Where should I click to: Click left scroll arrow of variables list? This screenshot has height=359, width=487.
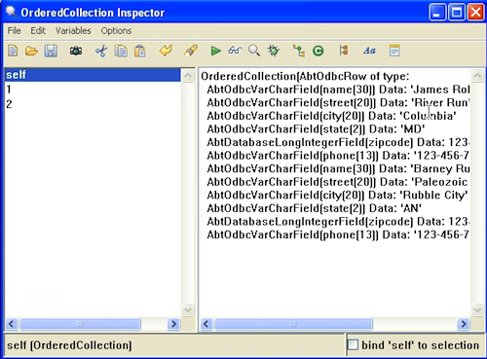point(12,324)
